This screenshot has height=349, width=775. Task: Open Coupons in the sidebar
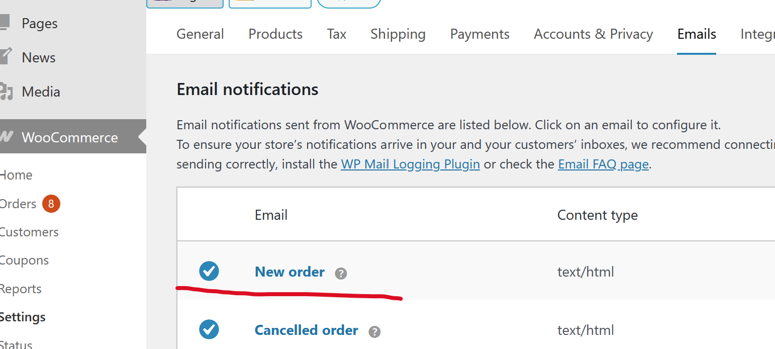click(x=24, y=260)
